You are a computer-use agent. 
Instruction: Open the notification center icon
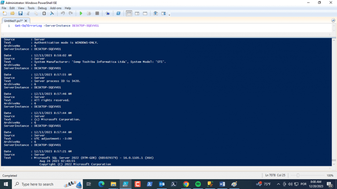330,184
